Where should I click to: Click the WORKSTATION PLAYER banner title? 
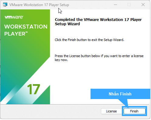26,30
